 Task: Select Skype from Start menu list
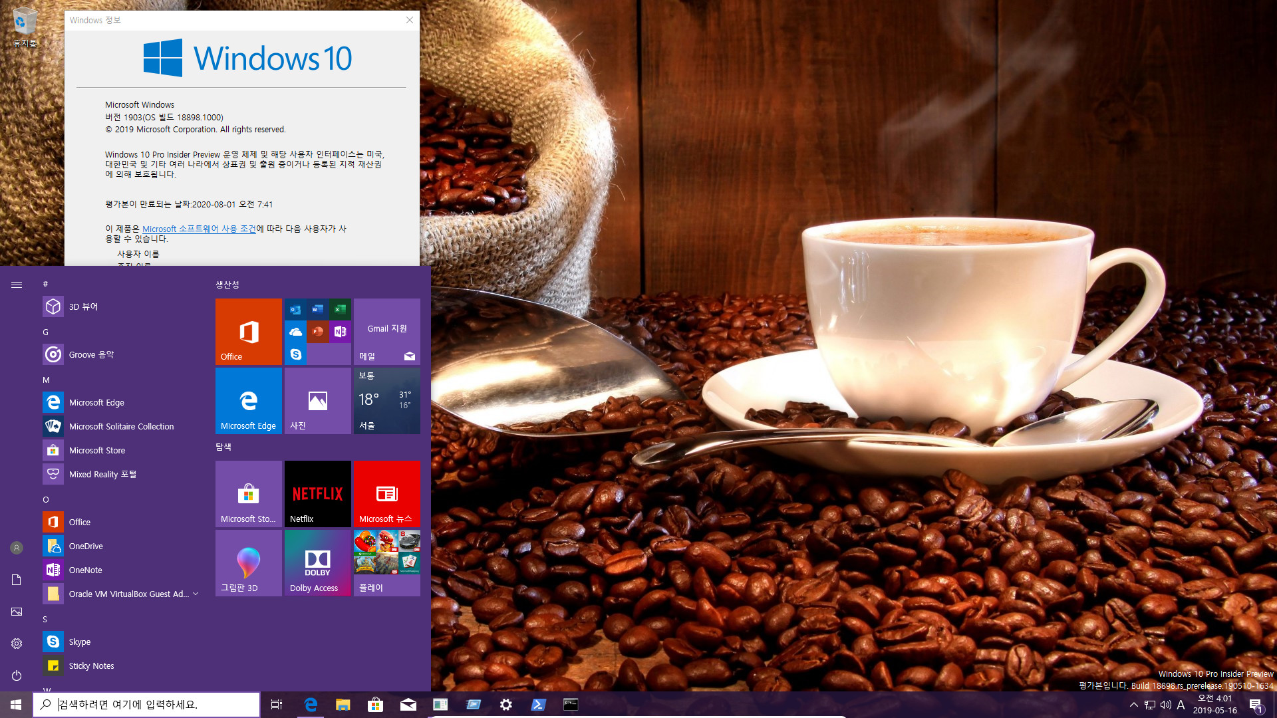(80, 642)
